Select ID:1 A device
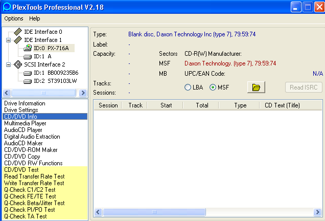This screenshot has width=325, height=221. coord(43,56)
